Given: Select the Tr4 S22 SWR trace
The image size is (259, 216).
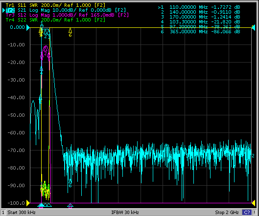Looking at the screenshot, I should 55,20.
